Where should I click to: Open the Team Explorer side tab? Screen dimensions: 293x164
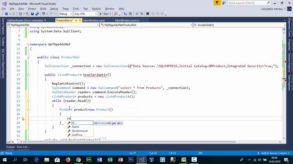tap(289, 82)
